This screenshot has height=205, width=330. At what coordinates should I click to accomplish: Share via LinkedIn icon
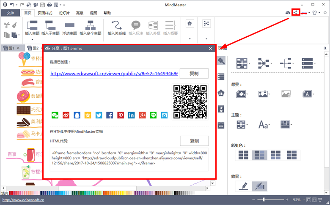pos(131,115)
